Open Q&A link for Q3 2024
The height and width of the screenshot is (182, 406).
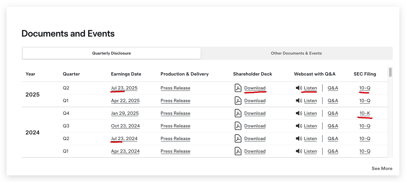pos(333,126)
